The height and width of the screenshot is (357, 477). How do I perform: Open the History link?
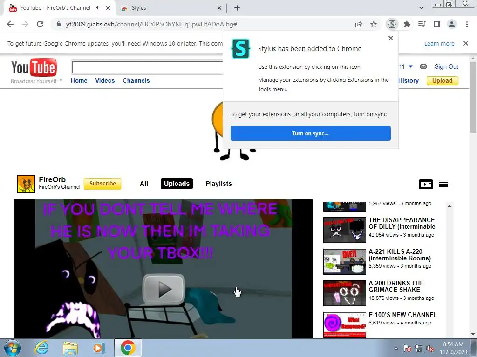pos(408,80)
